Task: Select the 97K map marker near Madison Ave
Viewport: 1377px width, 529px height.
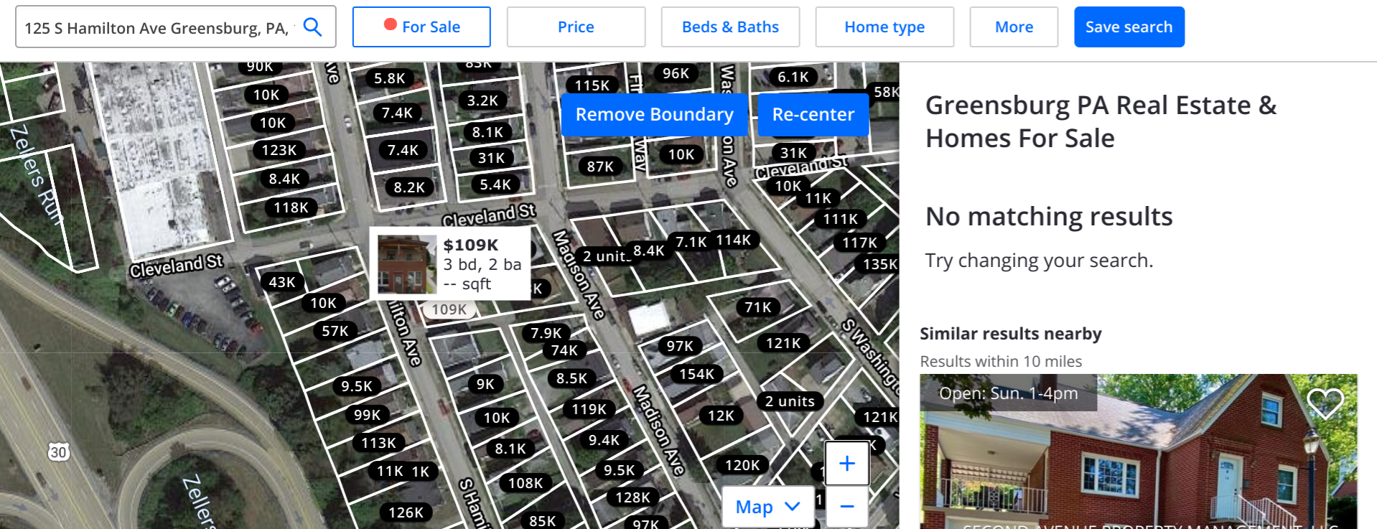Action: (680, 346)
